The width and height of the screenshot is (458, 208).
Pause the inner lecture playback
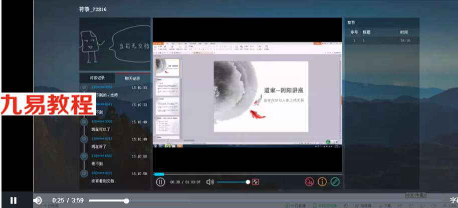160,182
